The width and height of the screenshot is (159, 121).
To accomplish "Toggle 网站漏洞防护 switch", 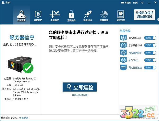I will click(x=150, y=53).
